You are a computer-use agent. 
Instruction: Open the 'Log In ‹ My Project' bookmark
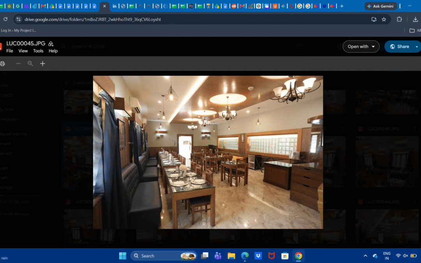[x=18, y=30]
